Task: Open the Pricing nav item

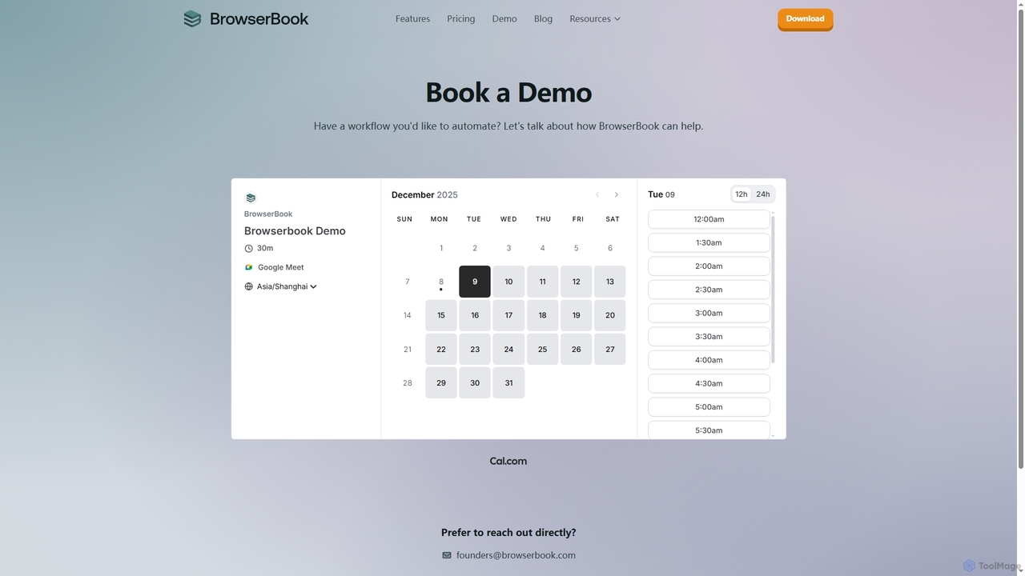Action: click(x=460, y=18)
